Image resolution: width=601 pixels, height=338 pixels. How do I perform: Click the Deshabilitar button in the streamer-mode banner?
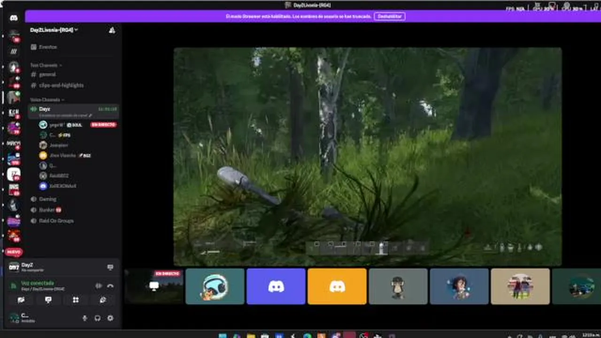coord(390,16)
